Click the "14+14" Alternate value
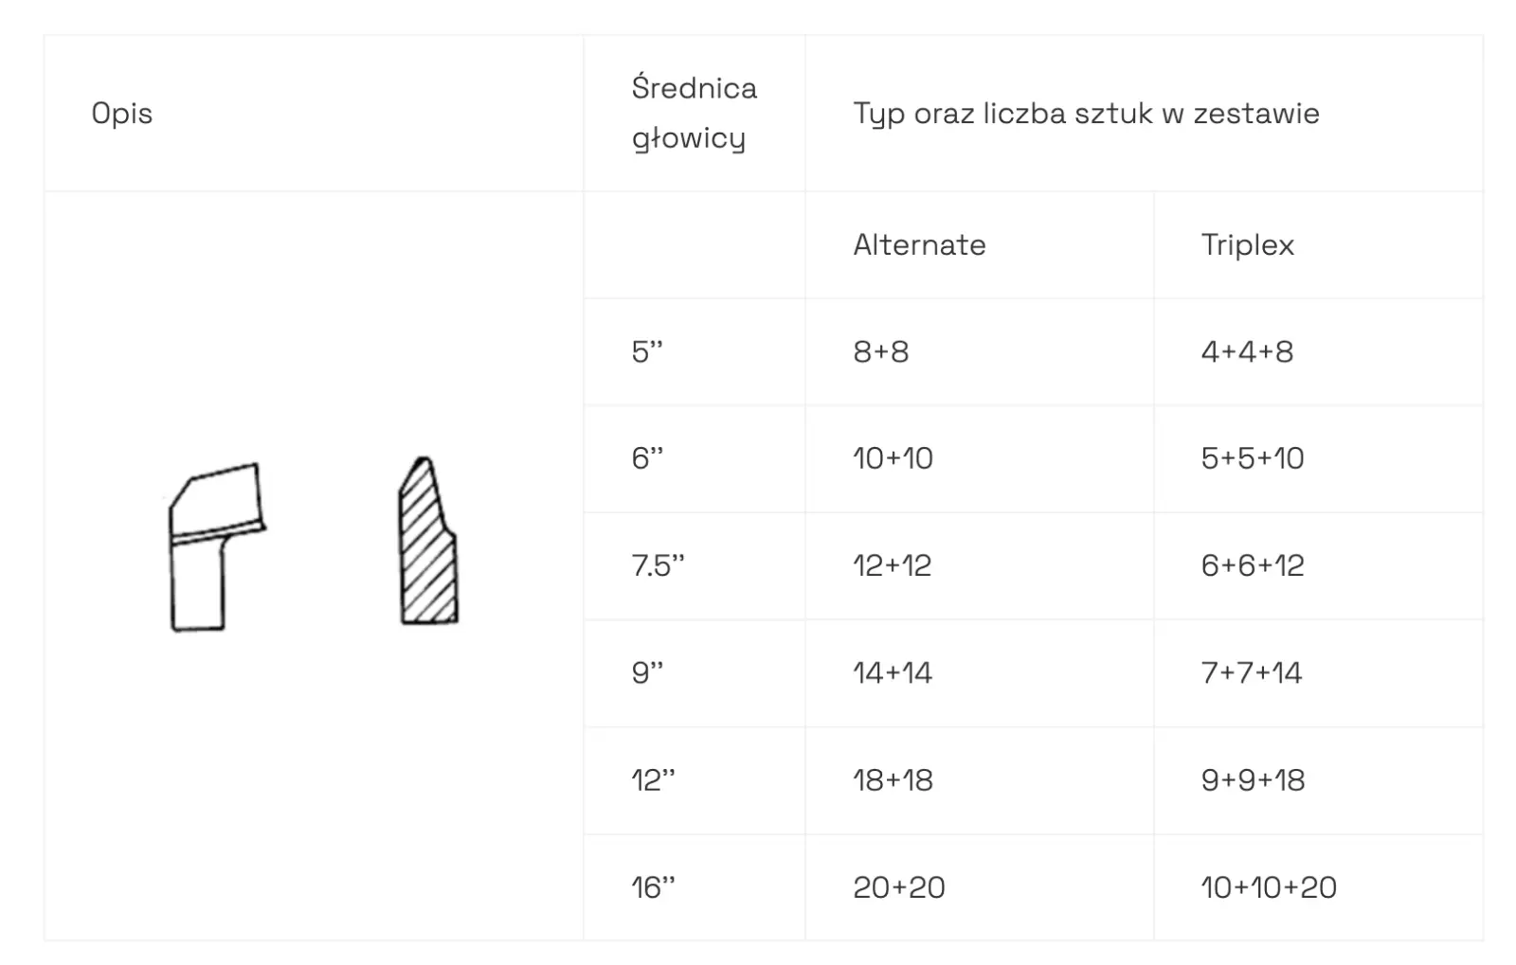The width and height of the screenshot is (1516, 965). (893, 673)
